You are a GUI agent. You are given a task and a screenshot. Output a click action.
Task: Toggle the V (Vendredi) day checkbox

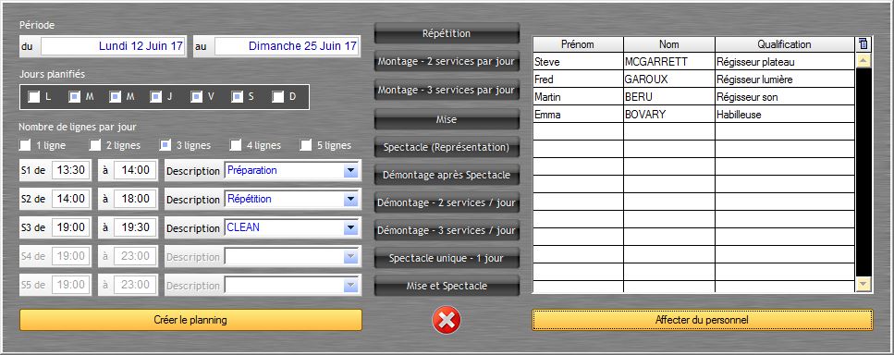(196, 97)
